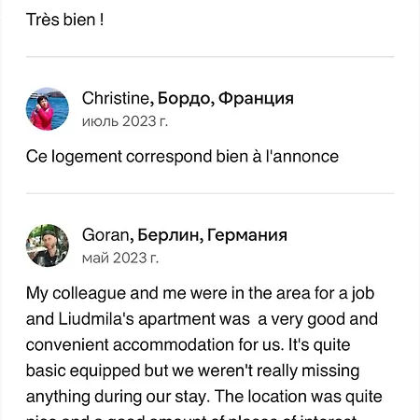Click the word Liudmila's in Goran's review
Screen dimensions: 420x420
96,319
